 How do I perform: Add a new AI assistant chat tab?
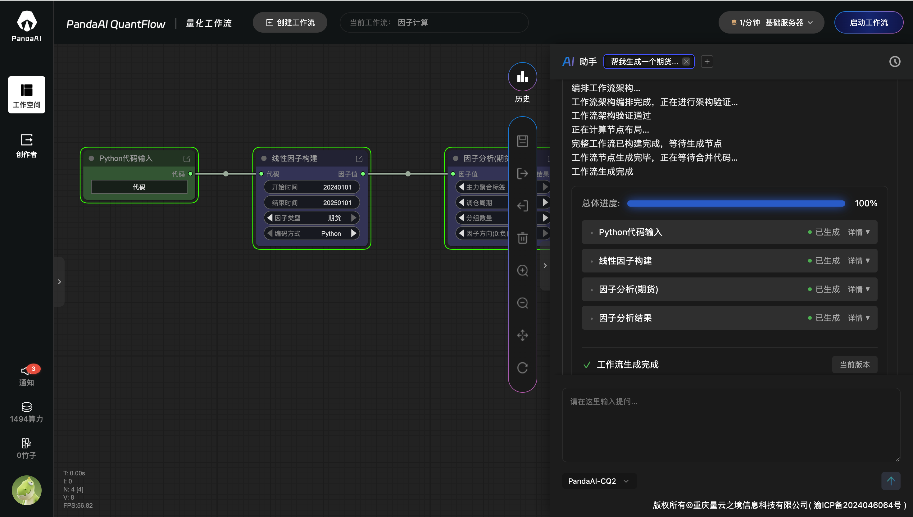[707, 62]
